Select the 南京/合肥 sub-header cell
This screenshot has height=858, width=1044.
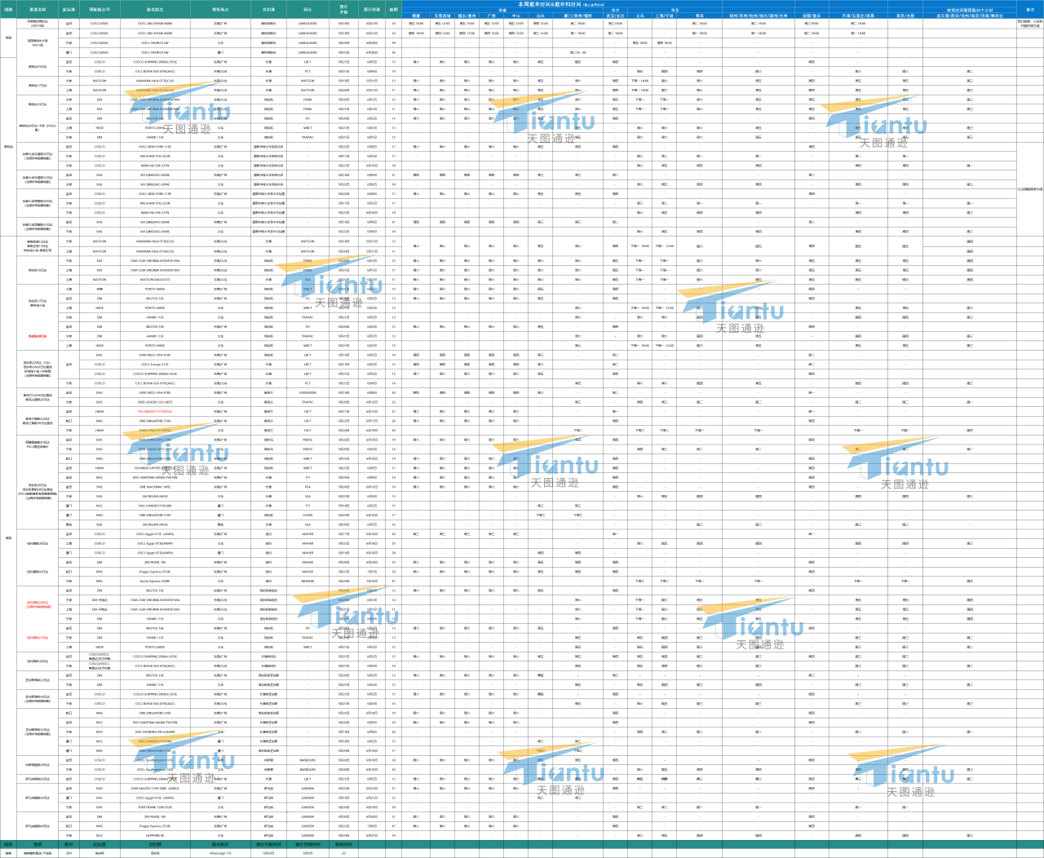point(905,15)
